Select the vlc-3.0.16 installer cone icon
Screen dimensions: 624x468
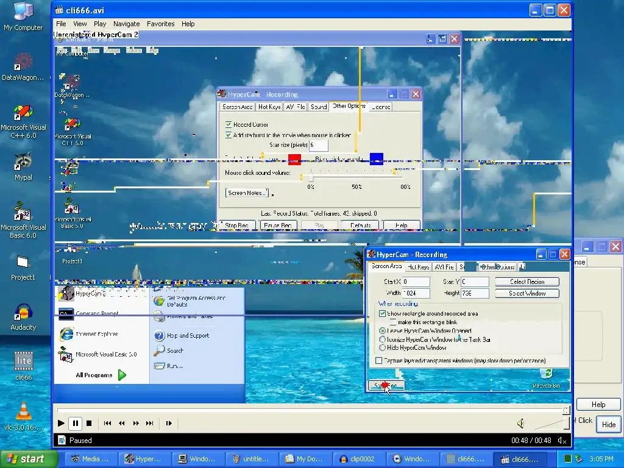23,416
